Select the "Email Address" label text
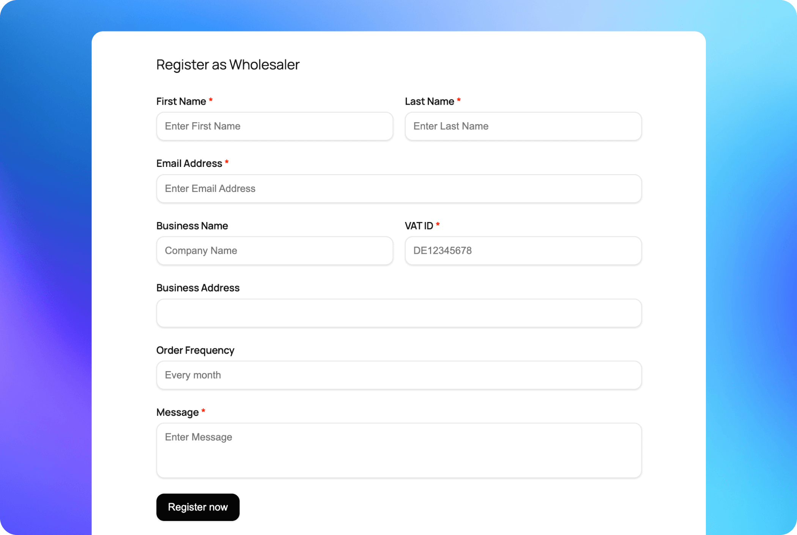This screenshot has height=535, width=797. click(189, 164)
